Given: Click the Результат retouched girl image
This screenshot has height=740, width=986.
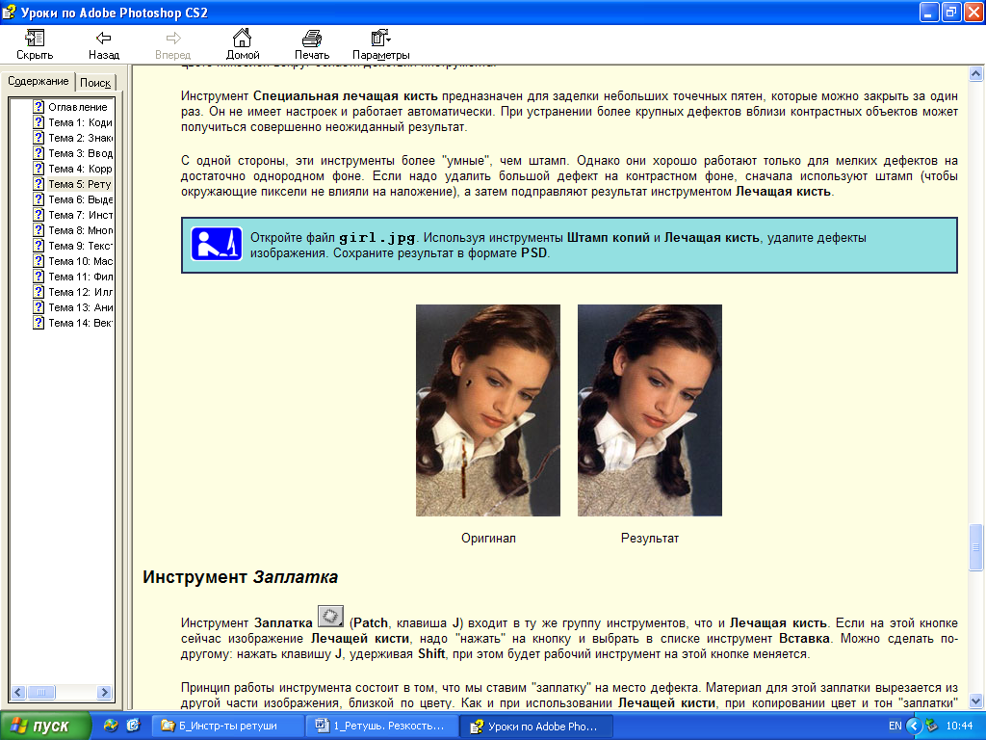Looking at the screenshot, I should (650, 410).
